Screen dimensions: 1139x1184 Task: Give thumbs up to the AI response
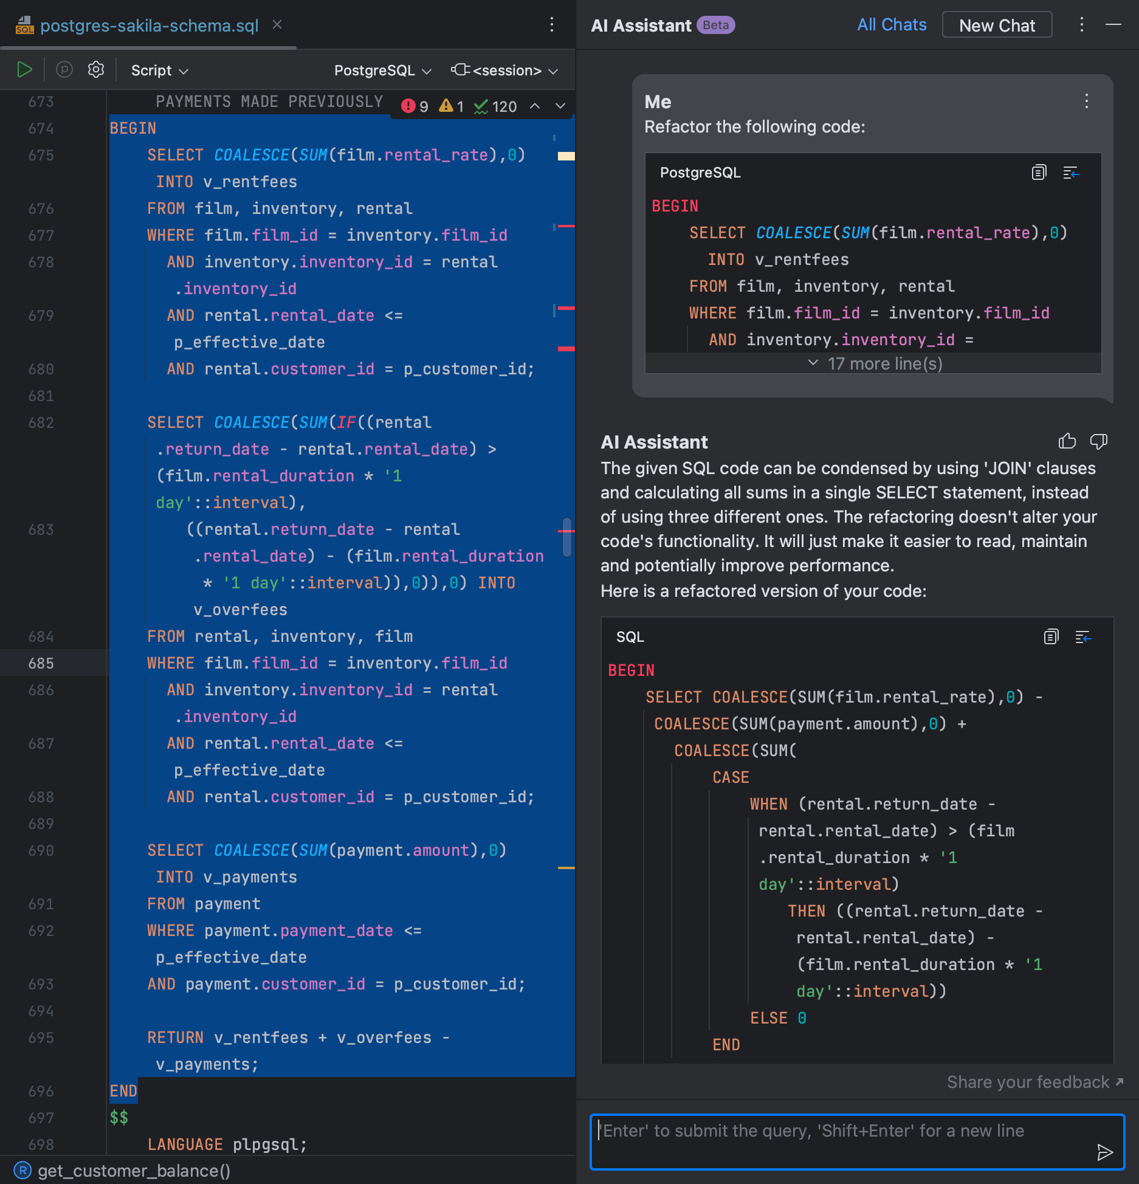click(1067, 442)
